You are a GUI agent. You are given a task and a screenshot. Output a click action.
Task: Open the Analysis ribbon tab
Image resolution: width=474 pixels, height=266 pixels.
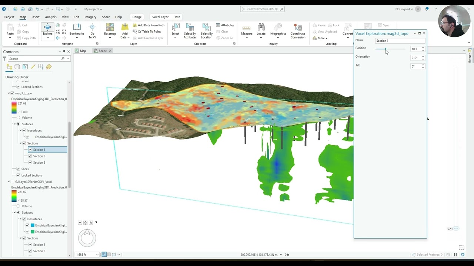tap(51, 17)
